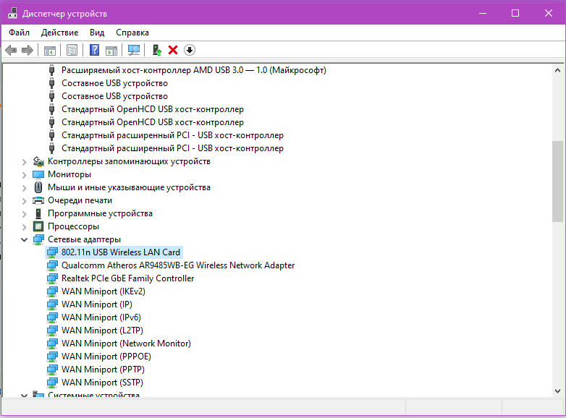Scan for hardware changes monitor icon
This screenshot has height=418, width=566.
click(x=134, y=50)
